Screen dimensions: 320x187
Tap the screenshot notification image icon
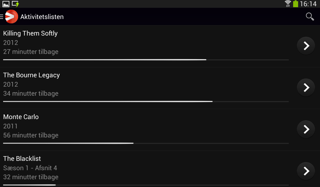(6, 4)
